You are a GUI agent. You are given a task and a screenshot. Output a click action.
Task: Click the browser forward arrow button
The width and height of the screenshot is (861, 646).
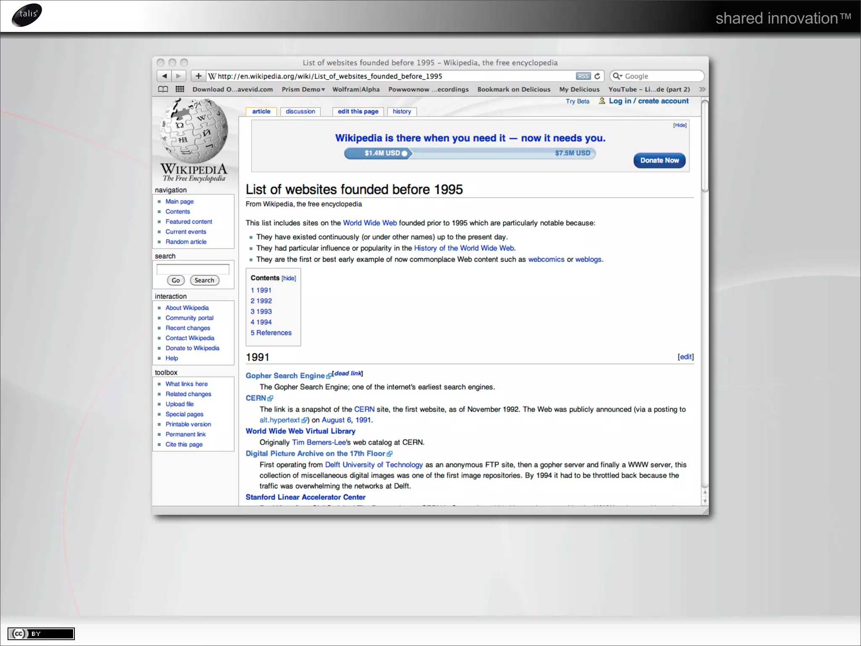pyautogui.click(x=179, y=76)
